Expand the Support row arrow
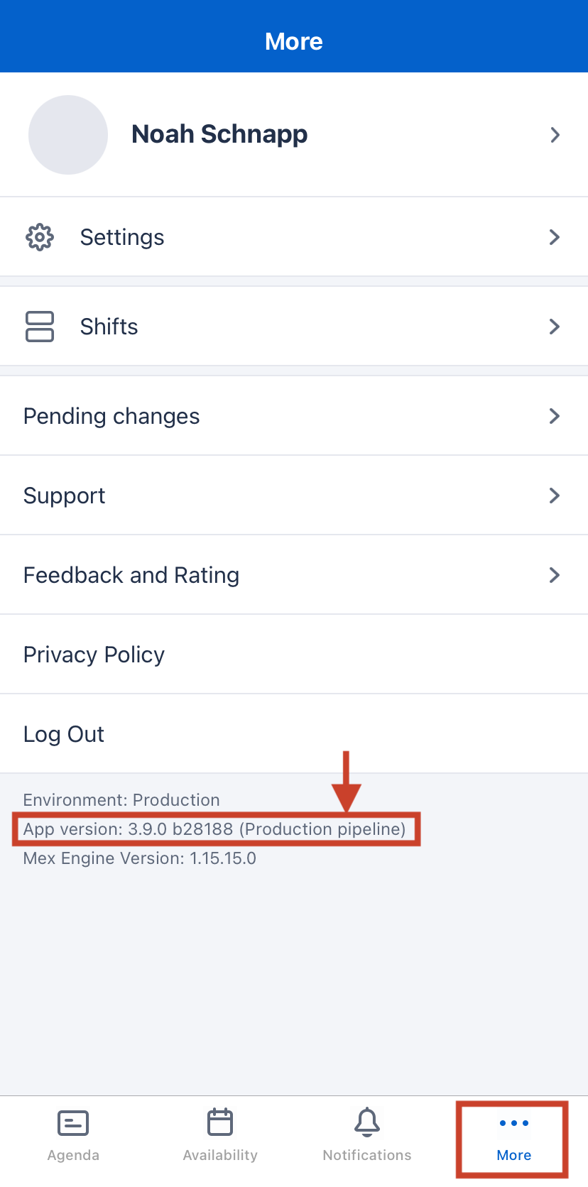Screen dimensions: 588x1187 (555, 496)
